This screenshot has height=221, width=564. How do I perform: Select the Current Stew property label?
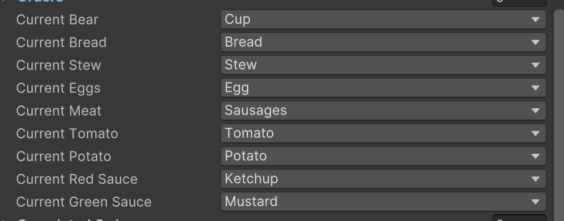(59, 66)
